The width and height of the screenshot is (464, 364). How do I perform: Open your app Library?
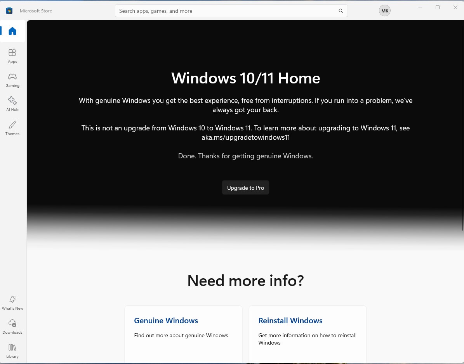coord(12,350)
